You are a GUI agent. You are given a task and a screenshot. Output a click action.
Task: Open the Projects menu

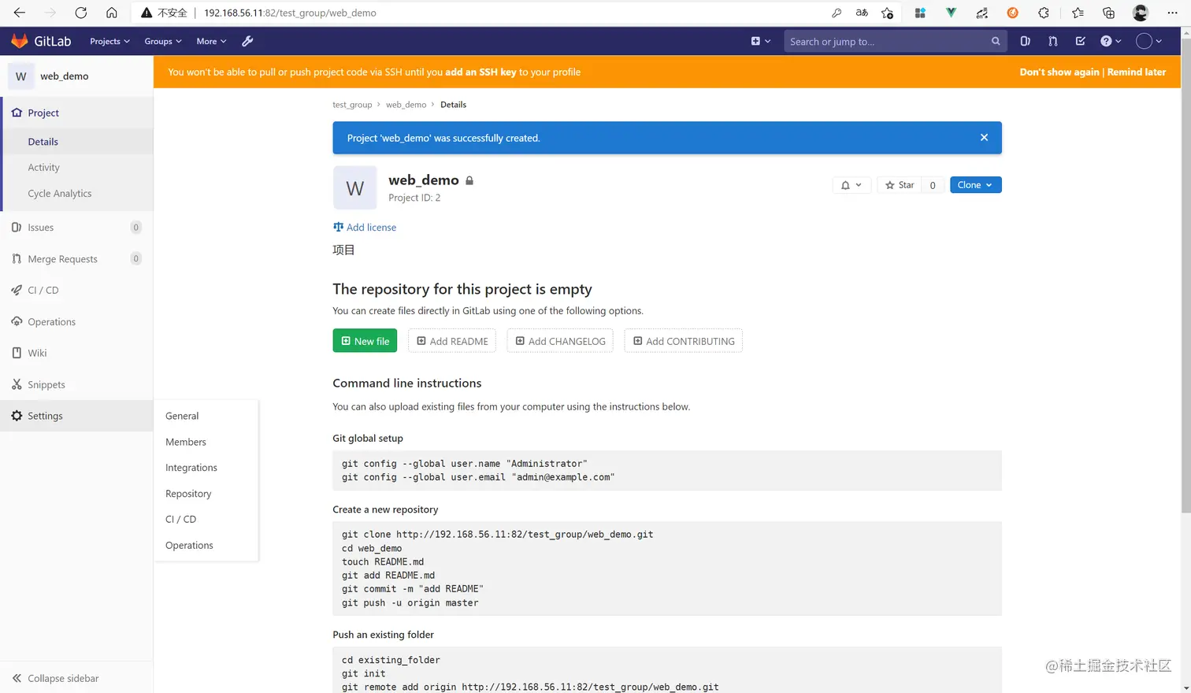[109, 41]
